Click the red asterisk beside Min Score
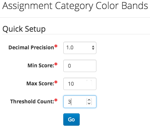Image resolution: width=150 pixels, height=129 pixels. [x=56, y=64]
